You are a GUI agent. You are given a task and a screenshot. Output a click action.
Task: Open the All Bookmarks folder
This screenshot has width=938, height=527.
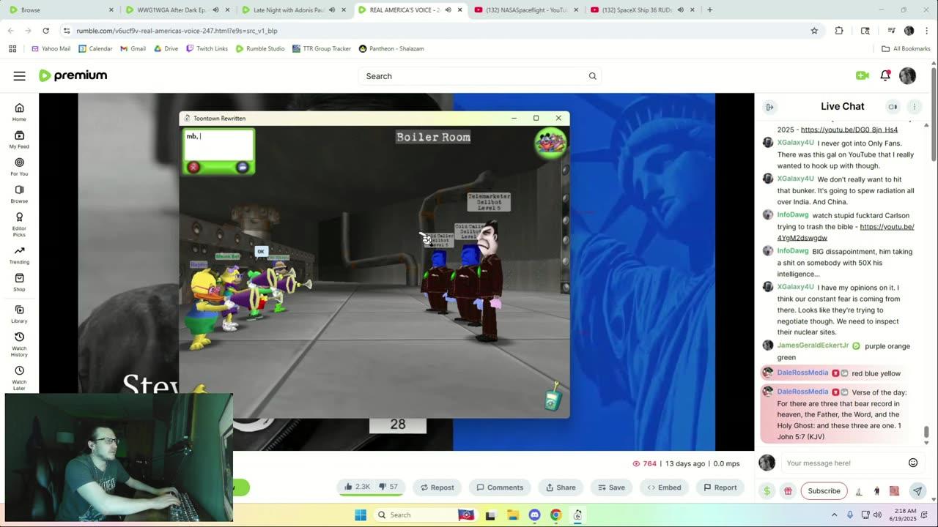(x=906, y=48)
